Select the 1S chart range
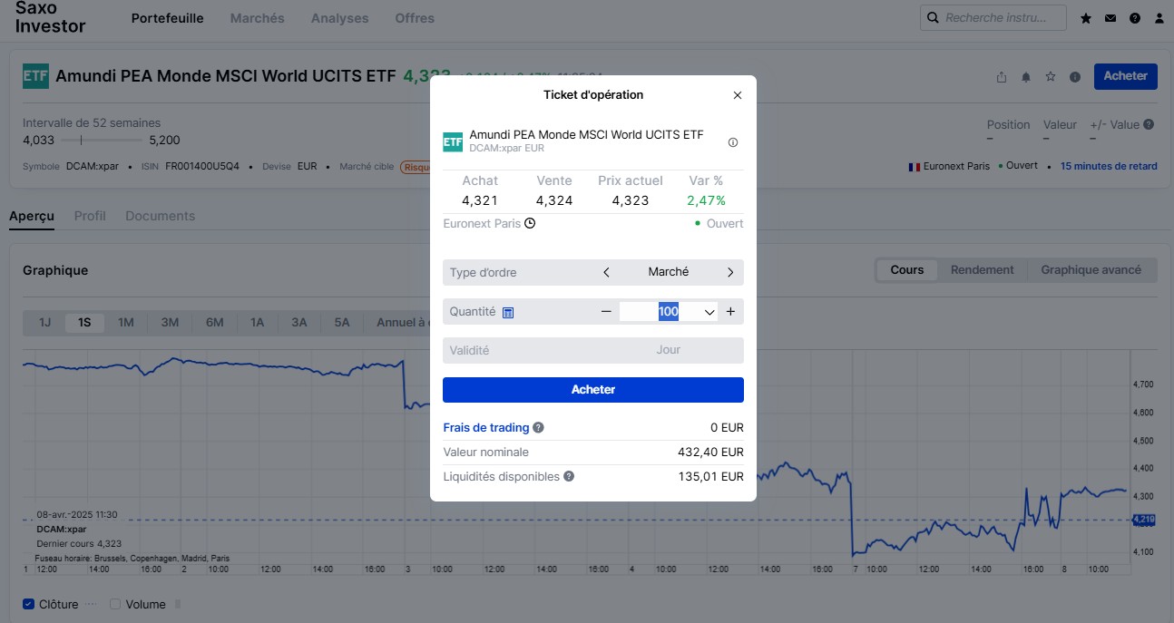The height and width of the screenshot is (623, 1174). tap(84, 322)
